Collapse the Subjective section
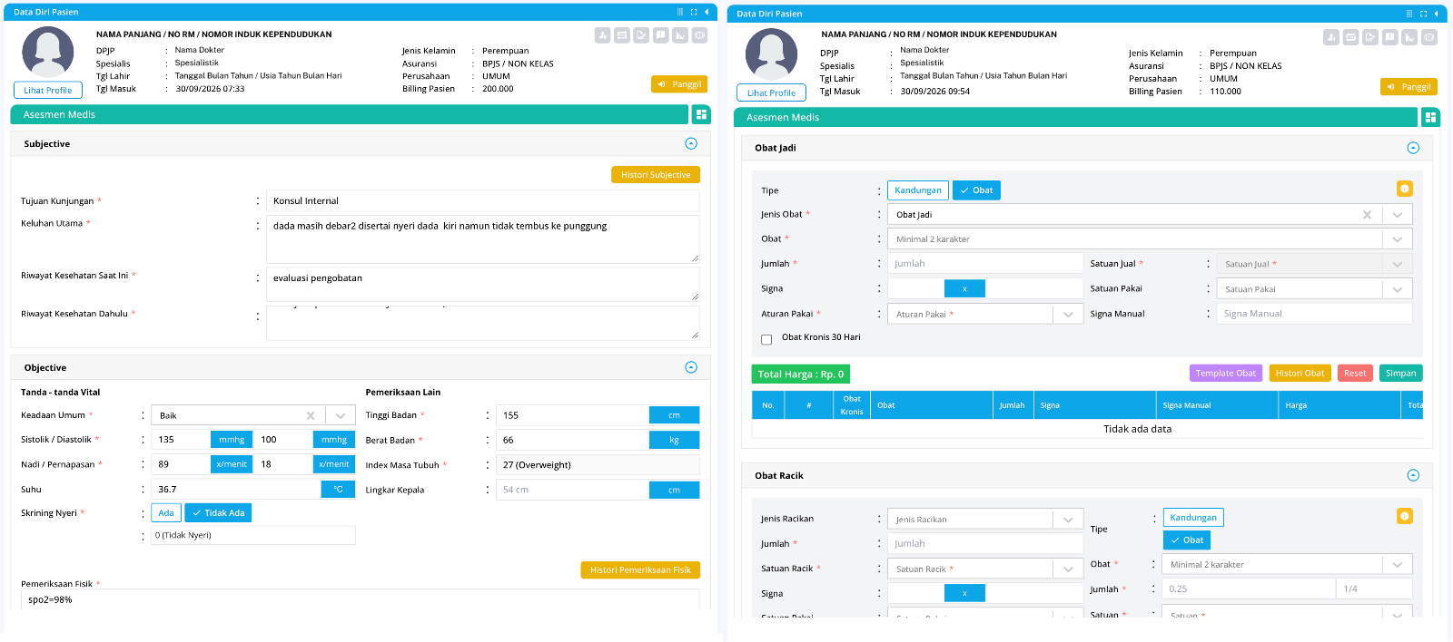This screenshot has height=642, width=1453. pos(691,143)
